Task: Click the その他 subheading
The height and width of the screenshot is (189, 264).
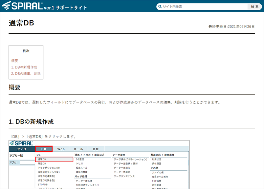Action: tap(154, 168)
